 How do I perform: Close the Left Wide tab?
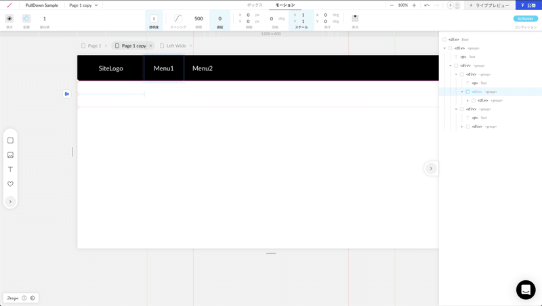[190, 45]
